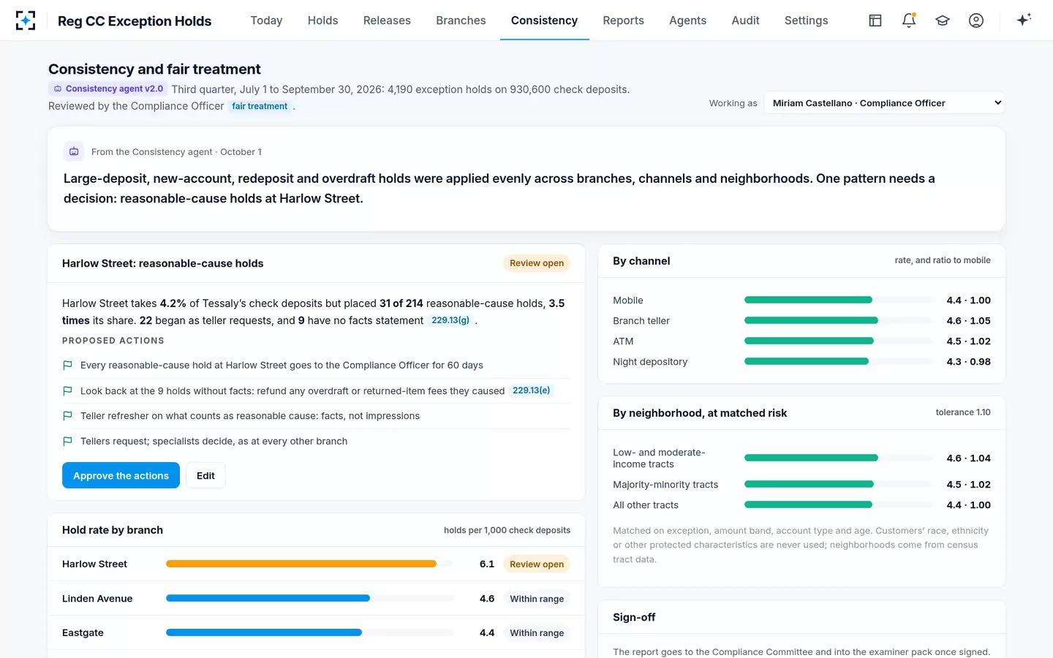Click the flag icon for 'Tellers request; specialists decide'
This screenshot has width=1053, height=658.
click(67, 442)
